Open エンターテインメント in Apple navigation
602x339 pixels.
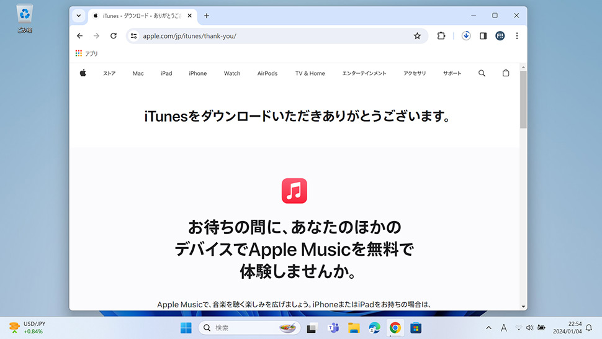pos(364,73)
